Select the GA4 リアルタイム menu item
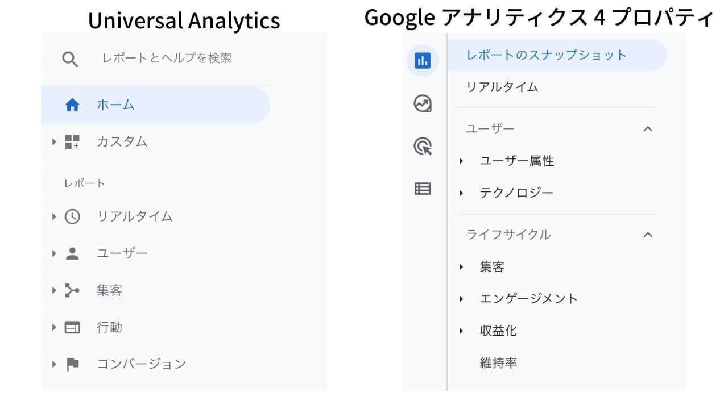728x409 pixels. [x=502, y=87]
